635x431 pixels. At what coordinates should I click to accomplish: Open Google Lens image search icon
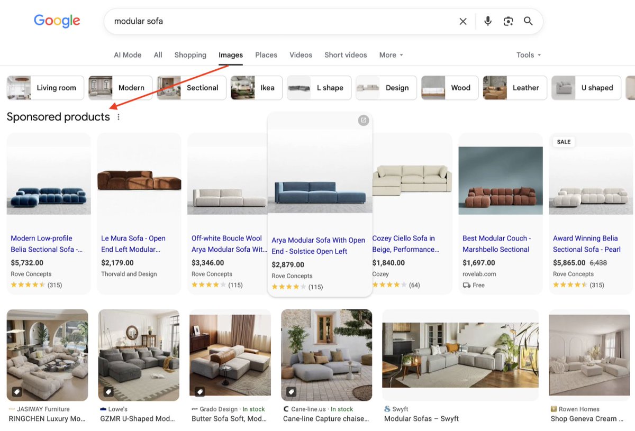[509, 21]
